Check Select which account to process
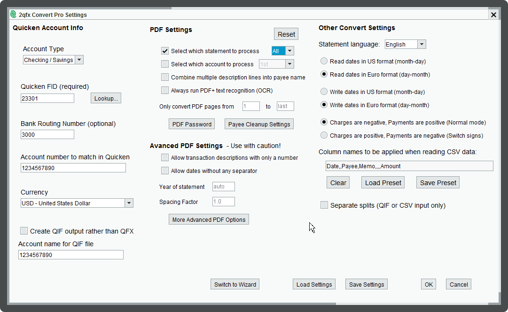Viewport: 508px width, 312px height. pyautogui.click(x=165, y=64)
